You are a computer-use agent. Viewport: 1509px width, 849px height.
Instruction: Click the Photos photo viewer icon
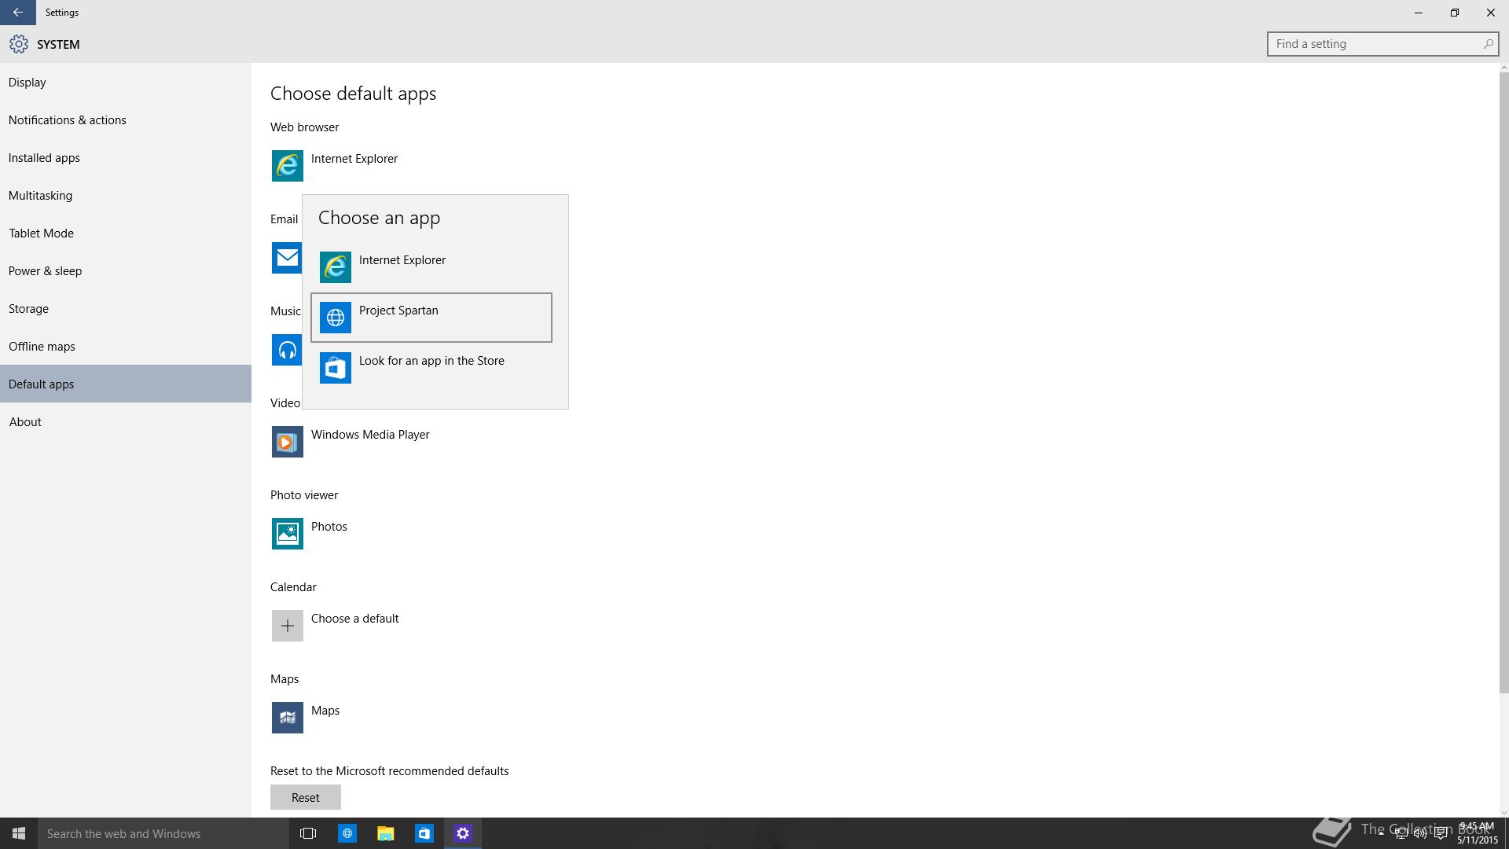point(288,534)
